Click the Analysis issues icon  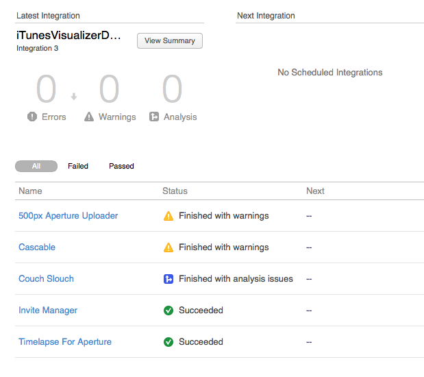click(154, 117)
